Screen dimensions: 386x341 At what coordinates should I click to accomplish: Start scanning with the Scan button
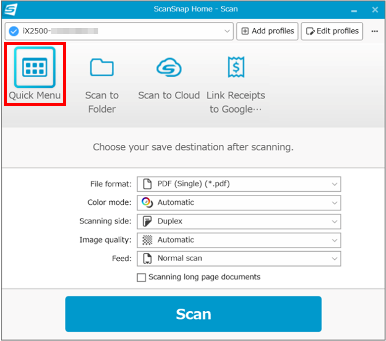tap(193, 314)
